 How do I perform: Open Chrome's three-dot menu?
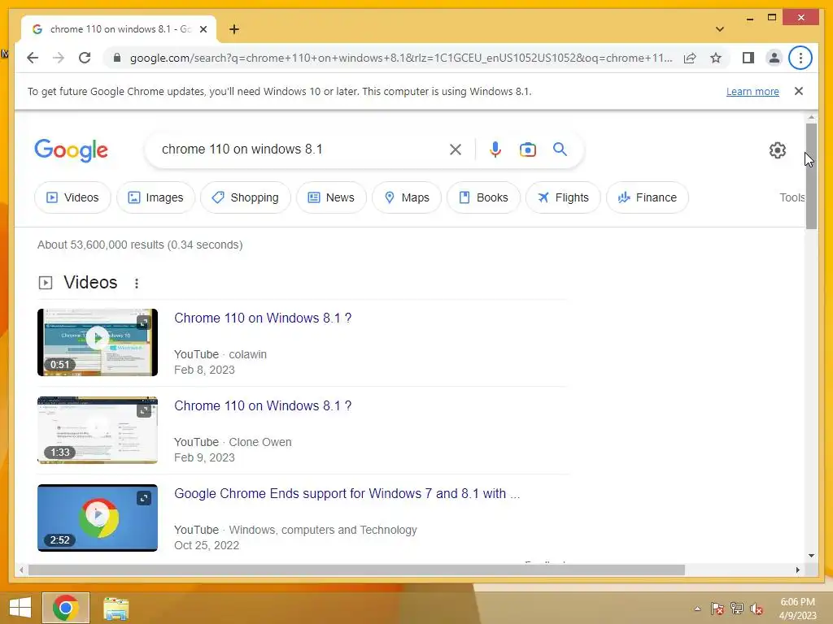pyautogui.click(x=800, y=58)
